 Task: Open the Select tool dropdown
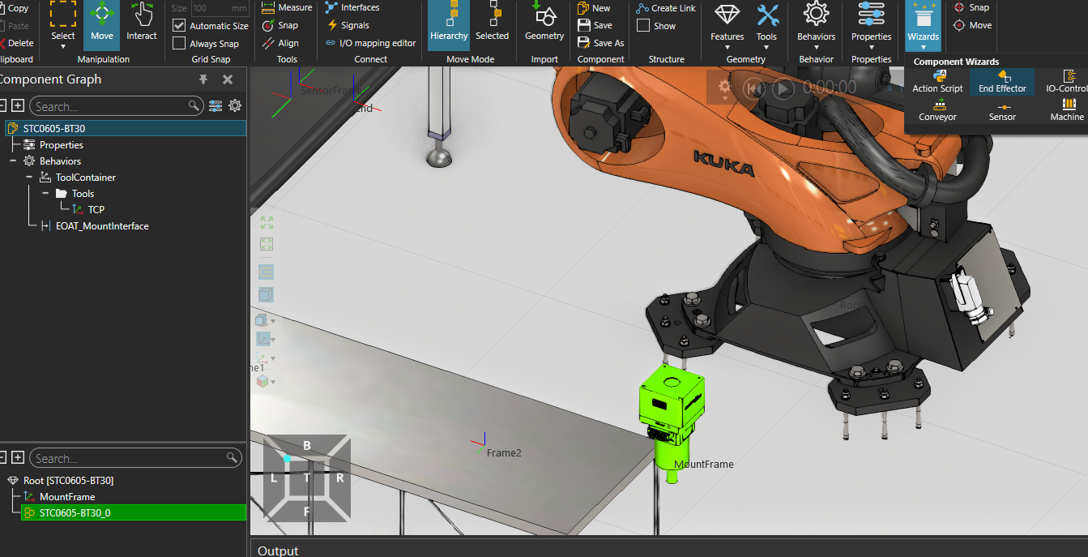[63, 46]
